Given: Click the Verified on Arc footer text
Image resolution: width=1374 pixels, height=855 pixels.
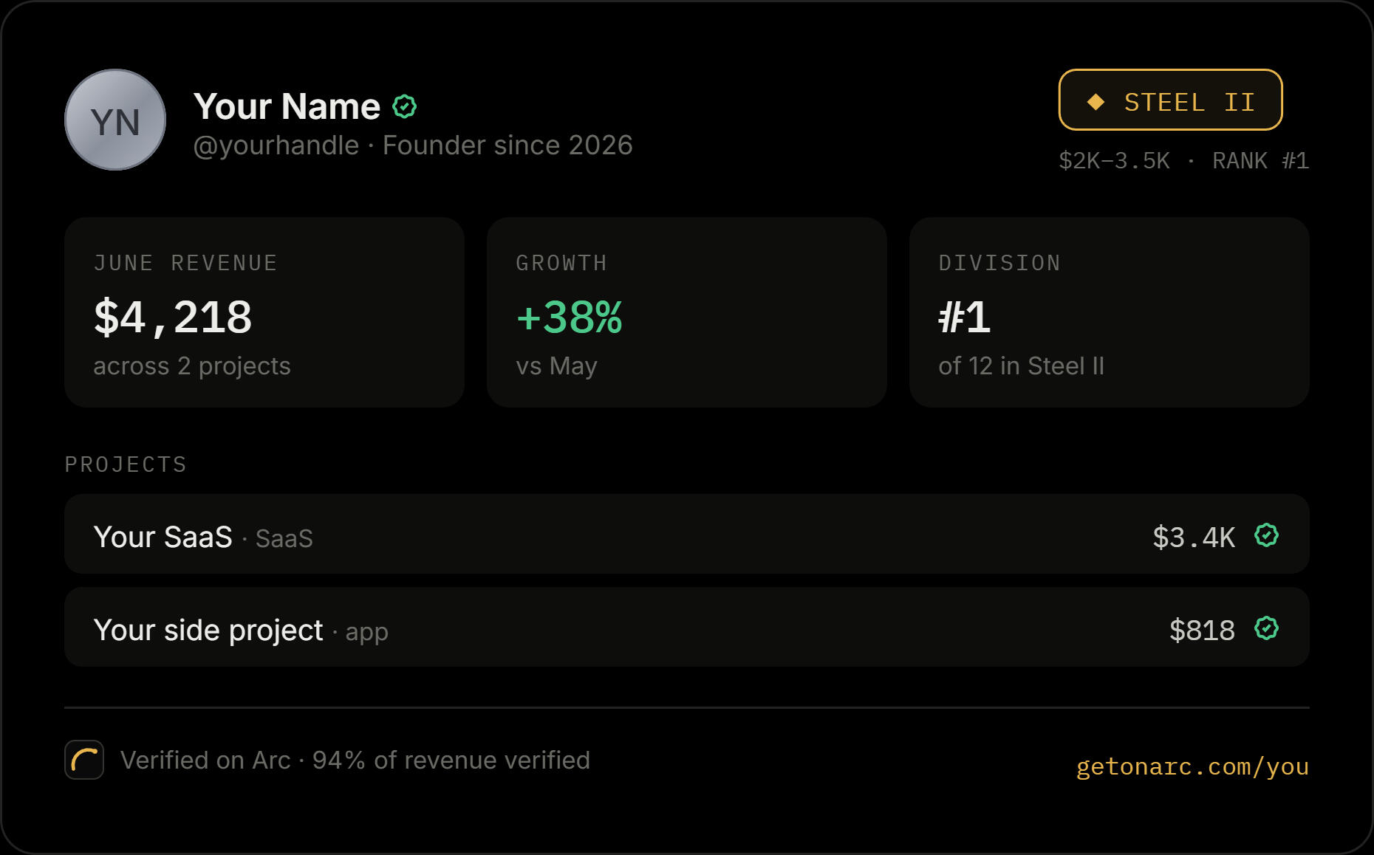Looking at the screenshot, I should (355, 760).
